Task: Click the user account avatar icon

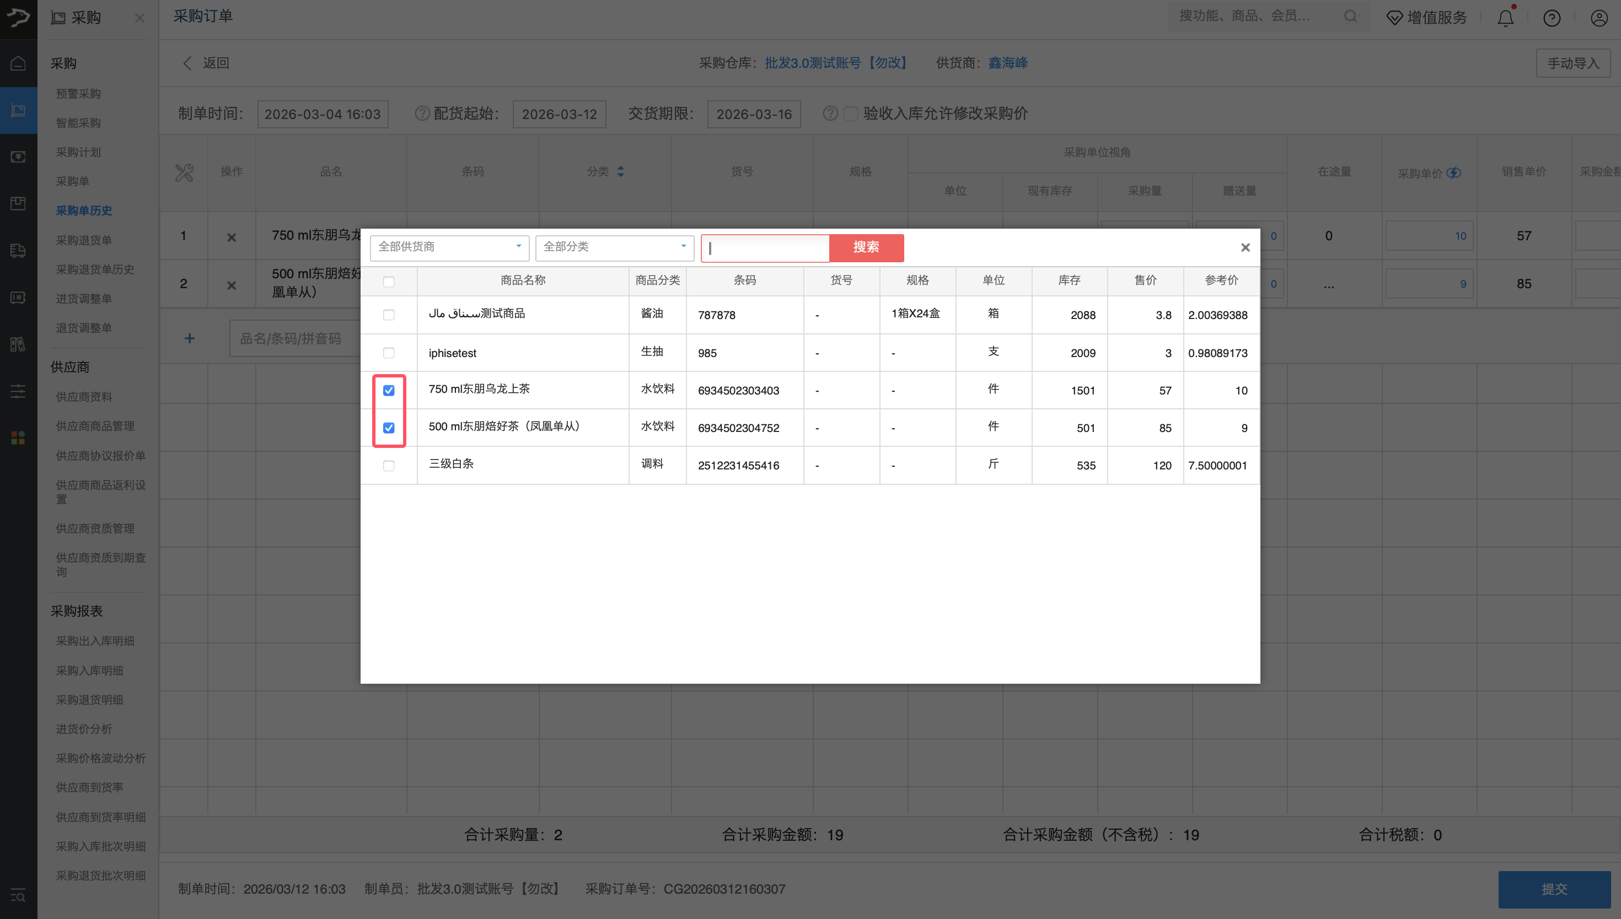Action: 1598,18
